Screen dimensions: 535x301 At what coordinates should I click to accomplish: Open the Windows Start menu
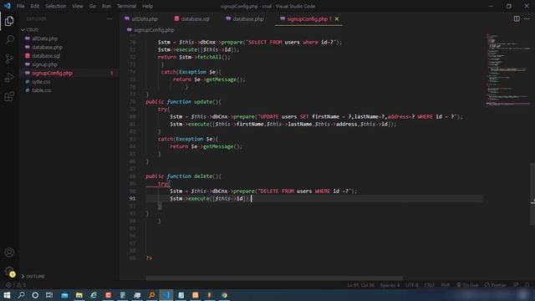click(x=7, y=295)
